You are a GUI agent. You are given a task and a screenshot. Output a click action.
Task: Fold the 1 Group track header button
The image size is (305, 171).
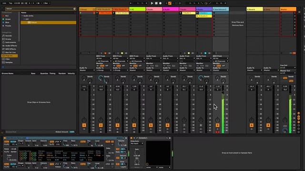point(94,9)
